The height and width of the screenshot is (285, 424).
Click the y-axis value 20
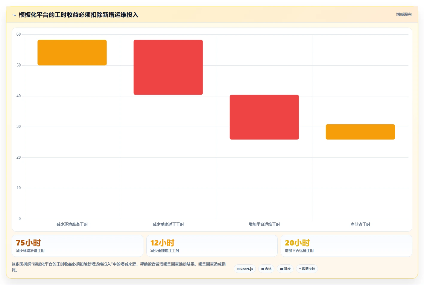(19, 157)
